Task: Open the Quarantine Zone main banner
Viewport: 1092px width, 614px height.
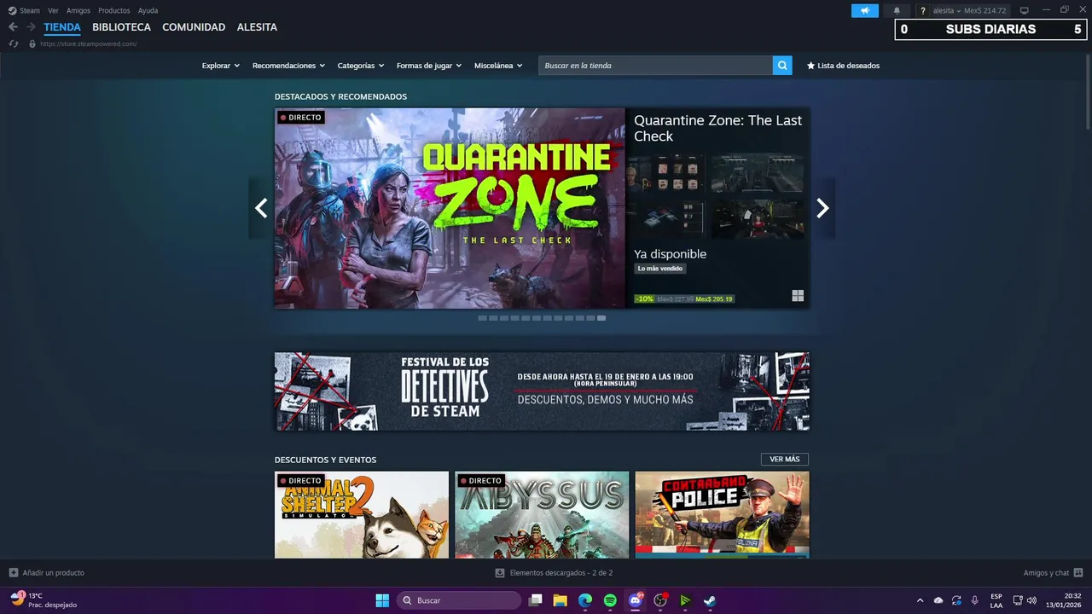Action: [450, 208]
